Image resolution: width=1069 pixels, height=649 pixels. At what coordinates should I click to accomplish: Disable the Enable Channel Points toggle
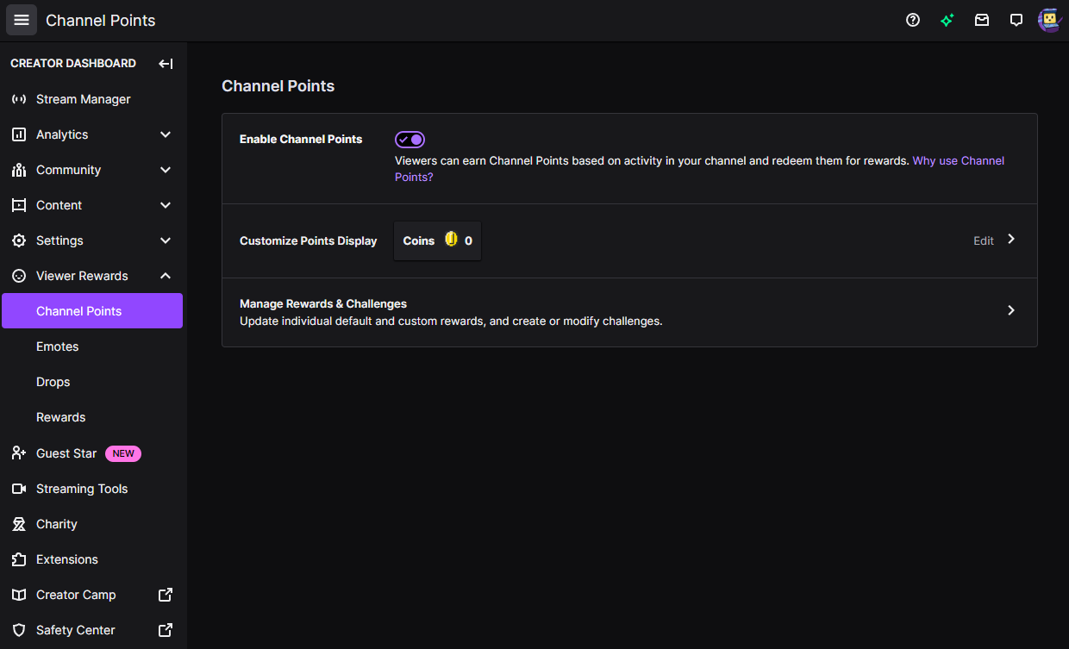(410, 140)
